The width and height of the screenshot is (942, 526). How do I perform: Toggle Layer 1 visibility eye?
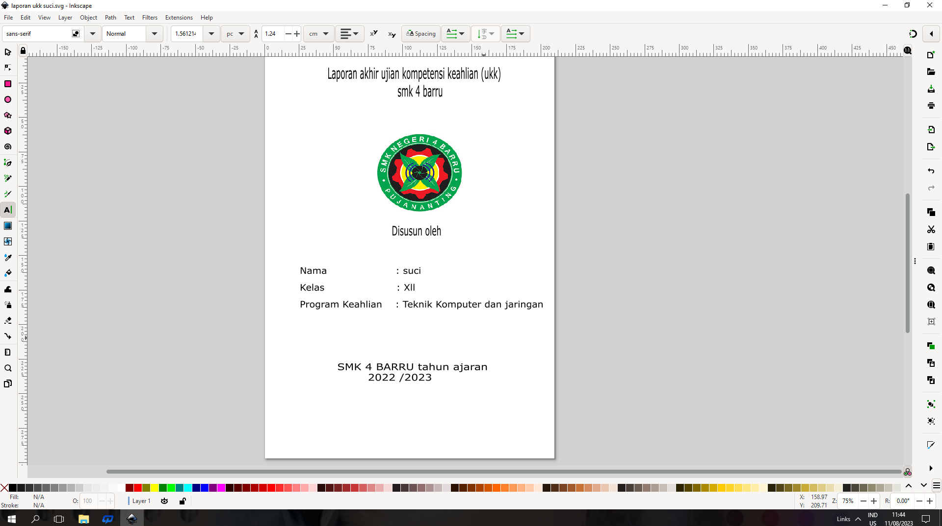click(x=164, y=501)
